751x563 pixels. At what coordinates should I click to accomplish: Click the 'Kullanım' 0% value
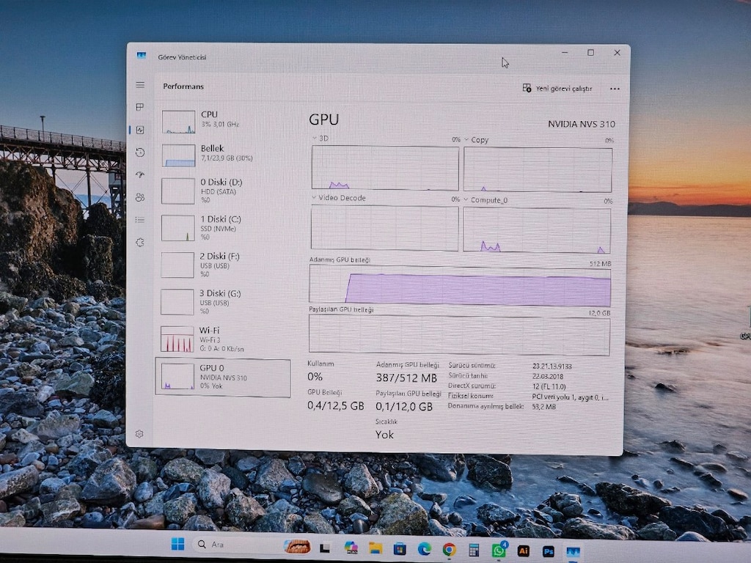click(315, 377)
